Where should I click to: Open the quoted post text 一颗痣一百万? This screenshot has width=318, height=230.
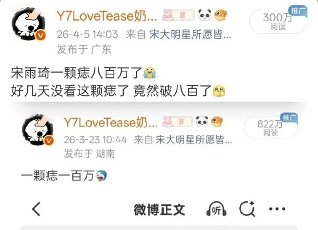click(x=58, y=176)
